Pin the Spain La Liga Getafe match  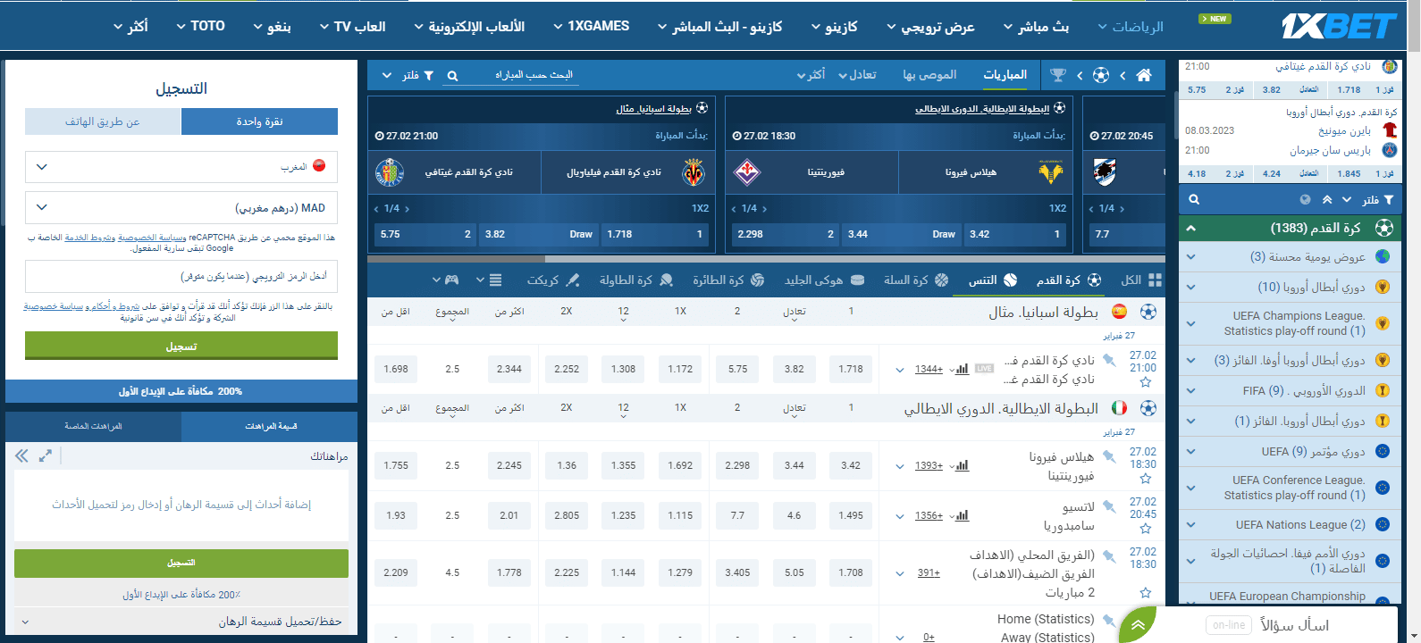click(1109, 361)
